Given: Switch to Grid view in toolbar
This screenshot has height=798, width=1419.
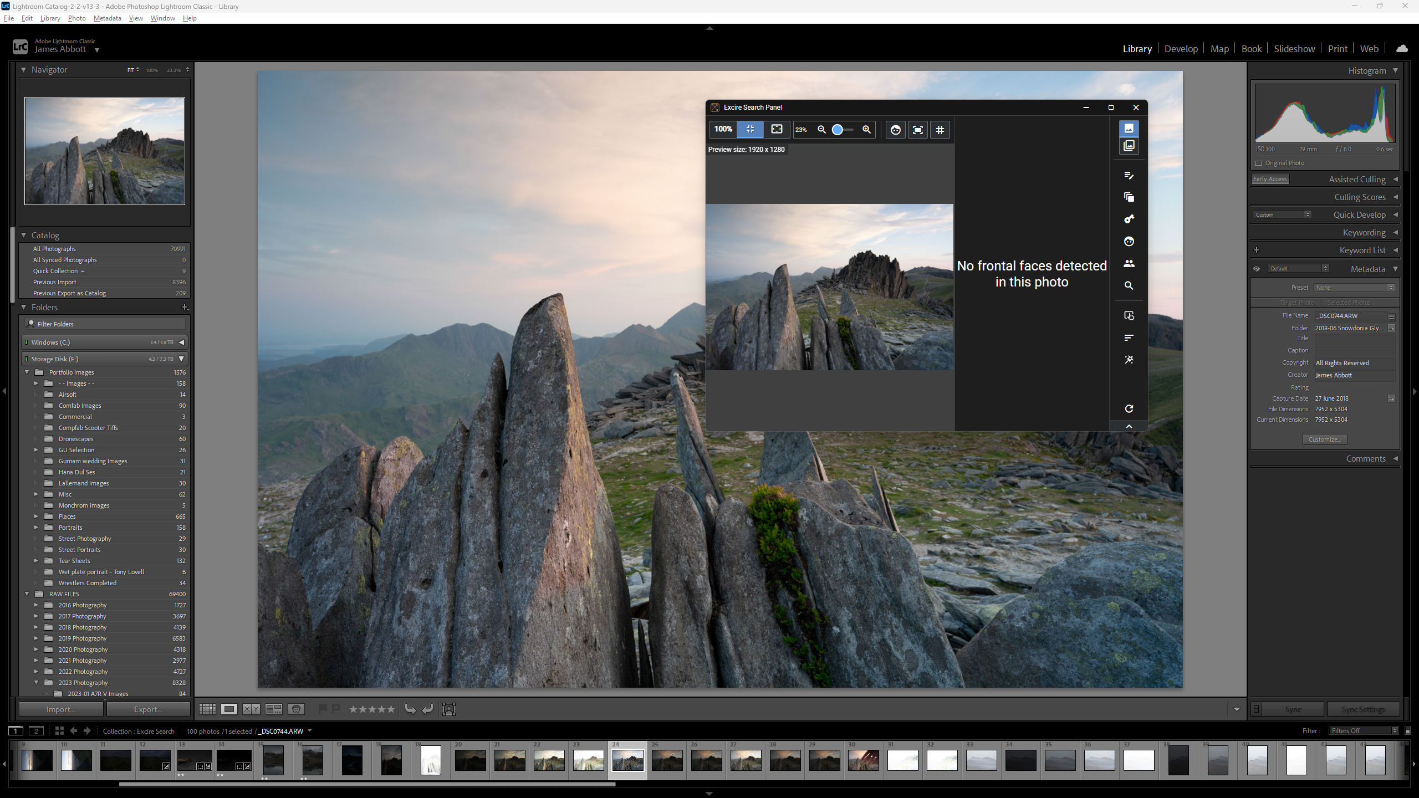Looking at the screenshot, I should coord(207,709).
